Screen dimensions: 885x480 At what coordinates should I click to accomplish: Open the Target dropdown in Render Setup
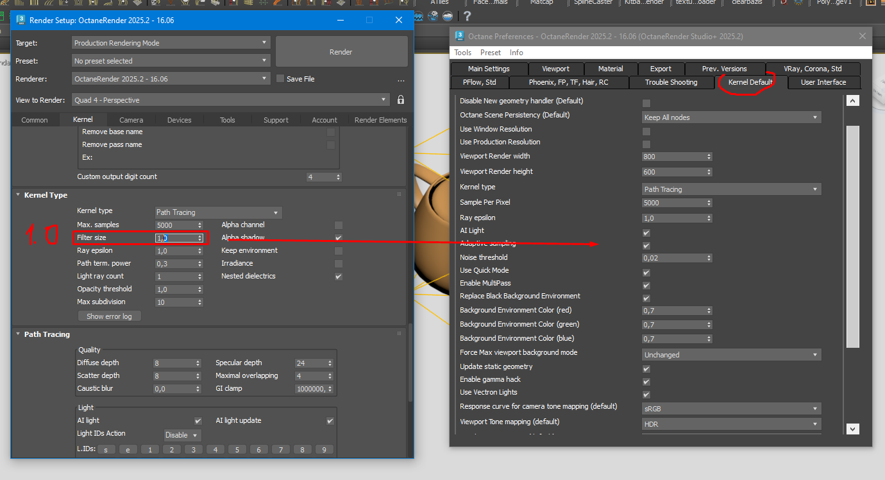[x=171, y=43]
